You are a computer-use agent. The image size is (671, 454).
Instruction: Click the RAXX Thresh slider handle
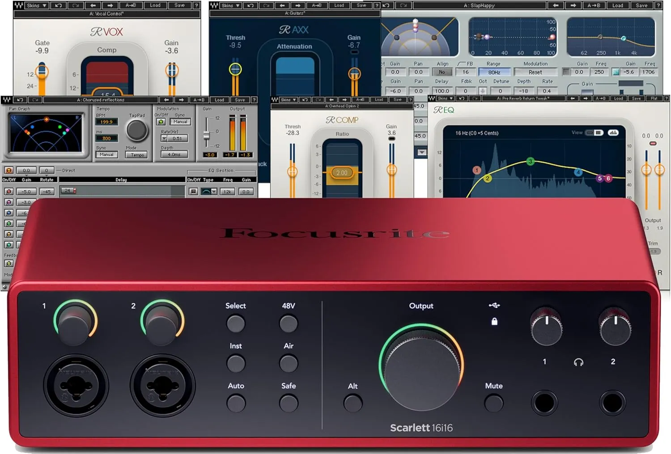(235, 69)
